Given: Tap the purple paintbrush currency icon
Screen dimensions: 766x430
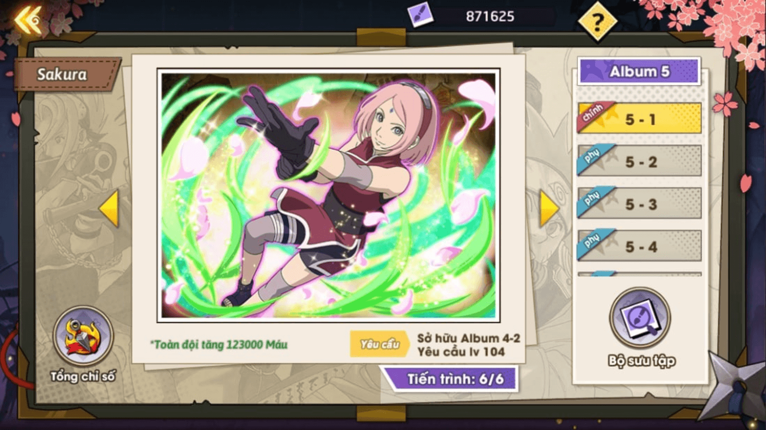Looking at the screenshot, I should click(420, 15).
